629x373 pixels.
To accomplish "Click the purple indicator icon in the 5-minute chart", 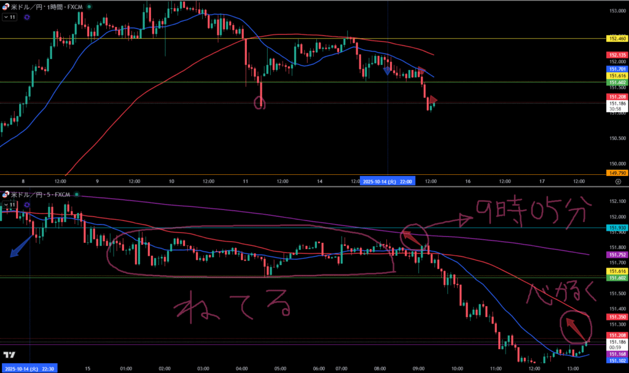I will click(26, 205).
